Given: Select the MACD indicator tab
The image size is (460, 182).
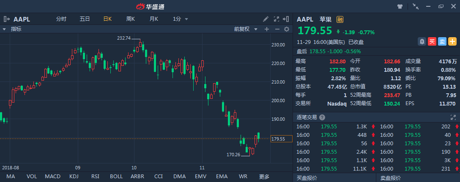Looking at the screenshot, I should click(x=53, y=176).
